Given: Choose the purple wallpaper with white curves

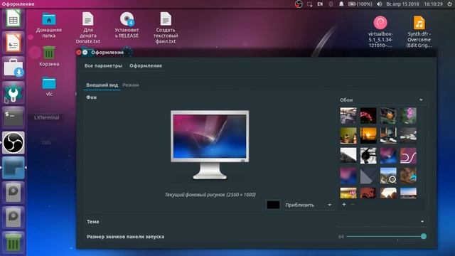Looking at the screenshot, I should (408, 155).
